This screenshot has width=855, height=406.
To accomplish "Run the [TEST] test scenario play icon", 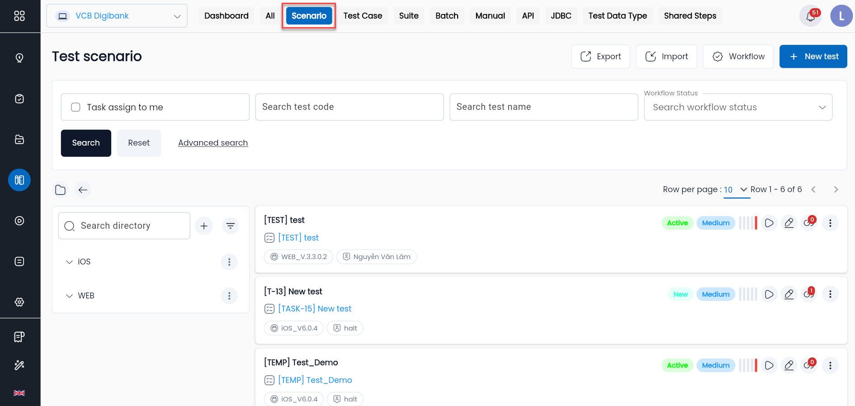I will tap(769, 223).
